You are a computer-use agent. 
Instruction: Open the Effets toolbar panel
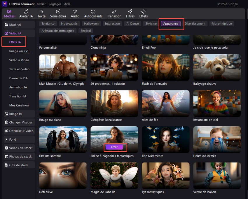point(143,13)
